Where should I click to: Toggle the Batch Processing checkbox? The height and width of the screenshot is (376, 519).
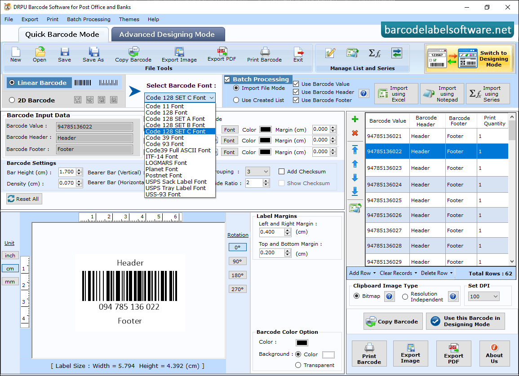pyautogui.click(x=227, y=79)
